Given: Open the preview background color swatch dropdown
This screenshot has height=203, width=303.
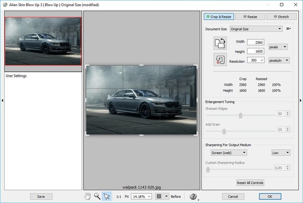Looking at the screenshot, I should pos(162,196).
